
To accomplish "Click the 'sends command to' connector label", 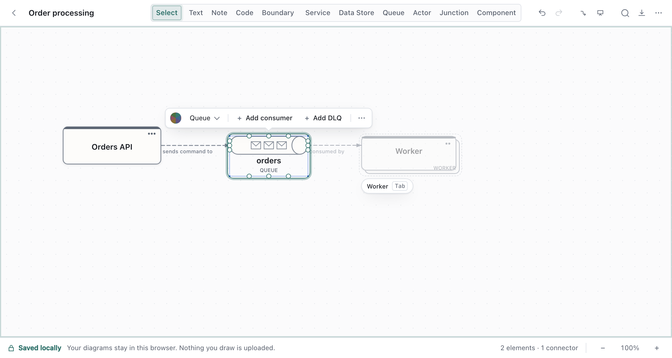I will (188, 151).
